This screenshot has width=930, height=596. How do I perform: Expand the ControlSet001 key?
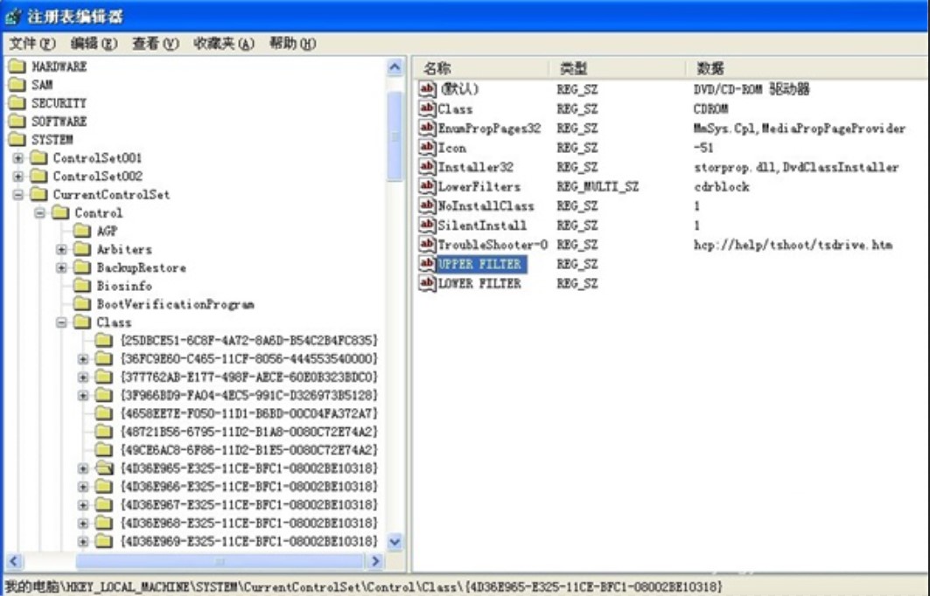tap(18, 158)
